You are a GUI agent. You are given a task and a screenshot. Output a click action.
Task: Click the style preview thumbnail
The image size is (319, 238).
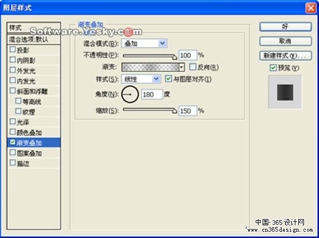point(285,93)
